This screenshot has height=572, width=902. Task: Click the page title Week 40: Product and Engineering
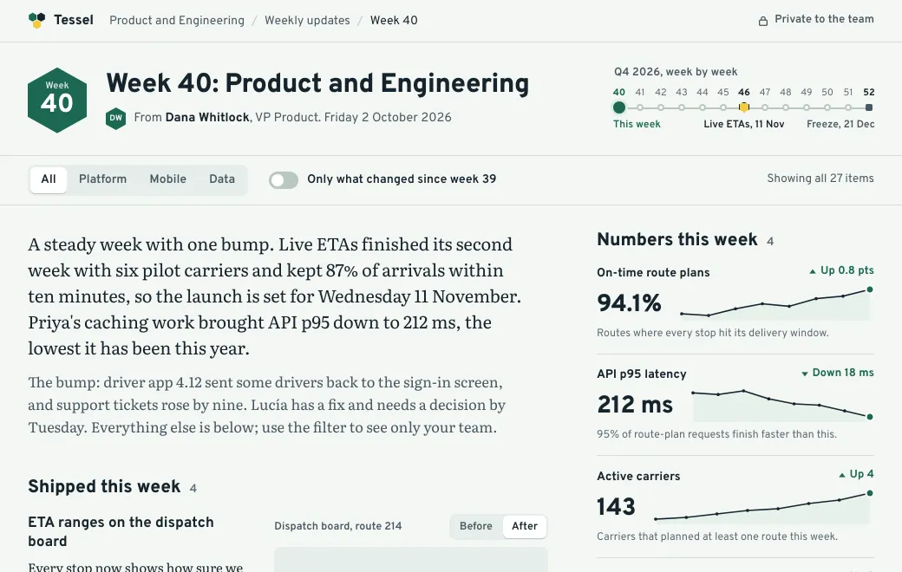[x=317, y=83]
